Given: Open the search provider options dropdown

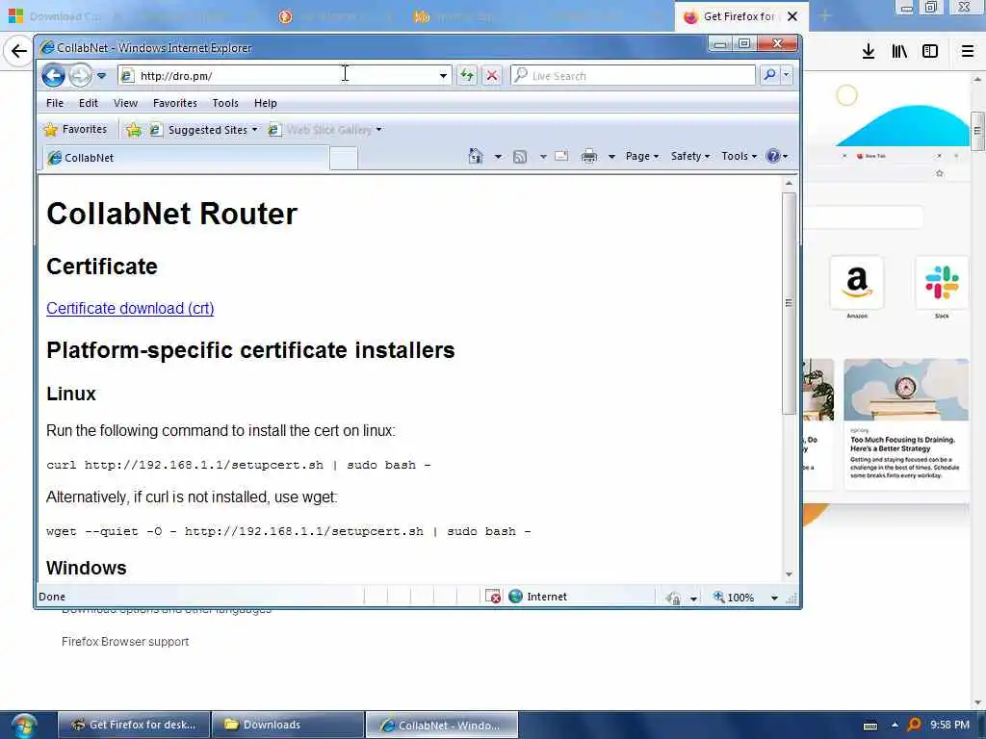Looking at the screenshot, I should pos(786,75).
